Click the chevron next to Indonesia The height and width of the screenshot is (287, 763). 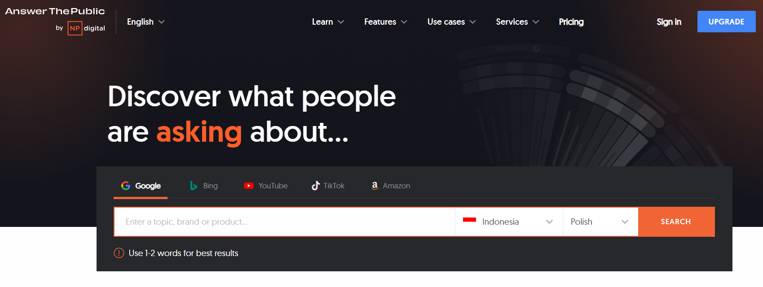[549, 222]
